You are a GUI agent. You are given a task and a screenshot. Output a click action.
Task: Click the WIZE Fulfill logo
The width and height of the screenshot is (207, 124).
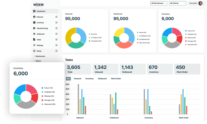[38, 4]
